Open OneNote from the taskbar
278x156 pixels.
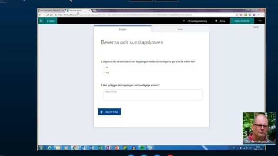tap(108, 148)
